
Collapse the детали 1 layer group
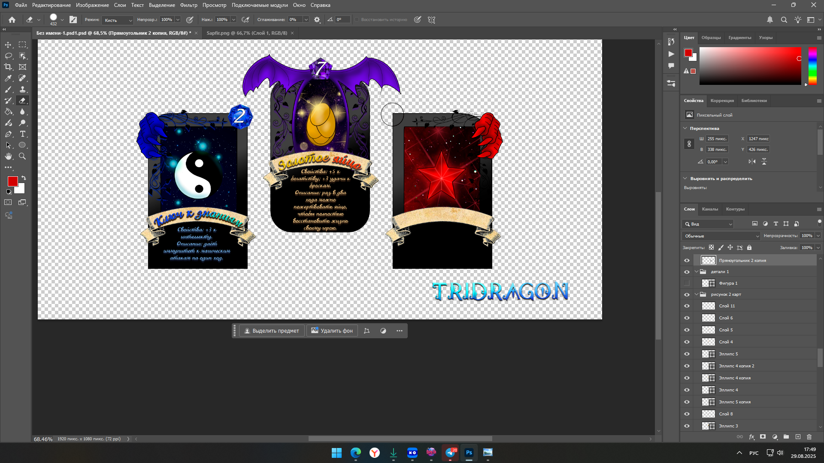tap(697, 272)
